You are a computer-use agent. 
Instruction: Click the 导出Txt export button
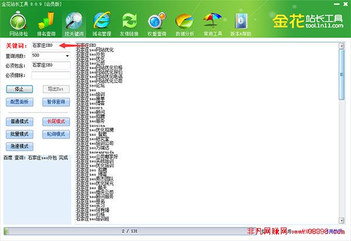56,89
